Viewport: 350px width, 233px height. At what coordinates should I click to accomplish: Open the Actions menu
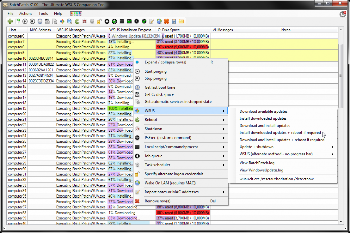[x=26, y=14]
